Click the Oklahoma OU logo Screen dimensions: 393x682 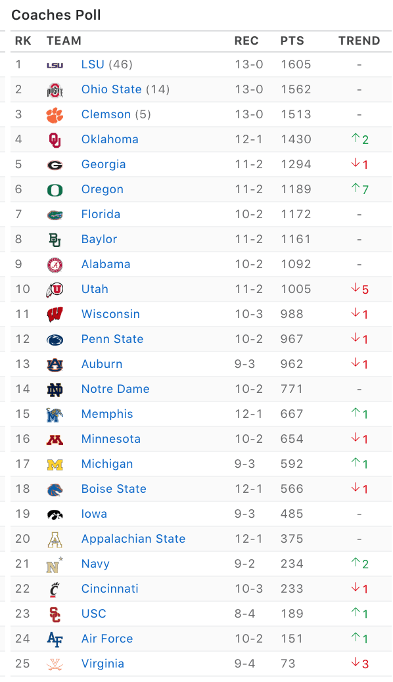[x=55, y=139]
